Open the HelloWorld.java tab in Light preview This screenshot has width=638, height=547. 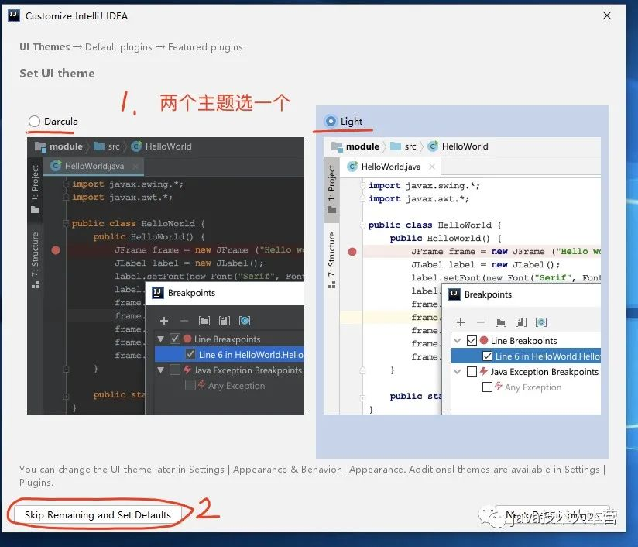(390, 167)
